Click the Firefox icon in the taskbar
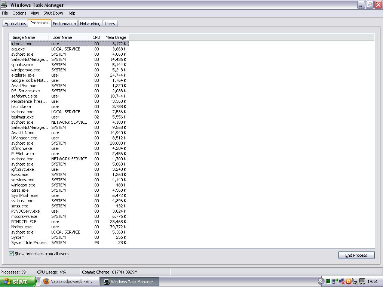This screenshot has height=287, width=383. pos(46,281)
